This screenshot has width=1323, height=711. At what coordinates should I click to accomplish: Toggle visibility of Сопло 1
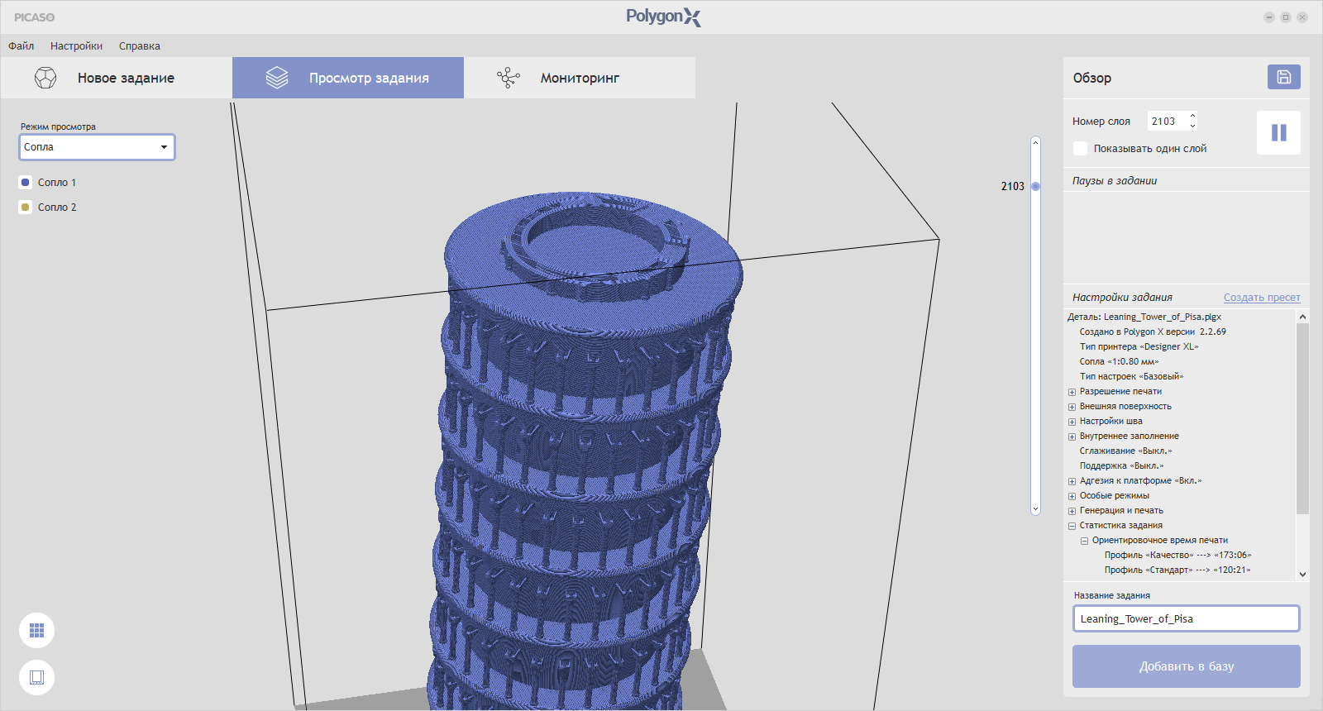[x=26, y=183]
